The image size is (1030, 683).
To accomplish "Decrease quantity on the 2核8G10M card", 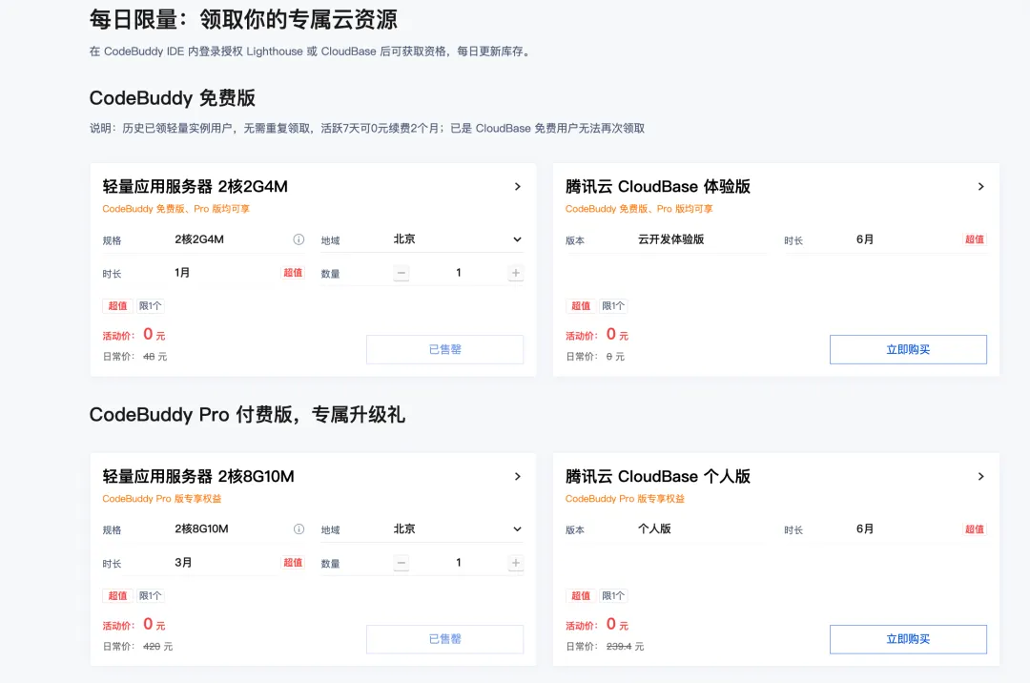I will coord(402,563).
